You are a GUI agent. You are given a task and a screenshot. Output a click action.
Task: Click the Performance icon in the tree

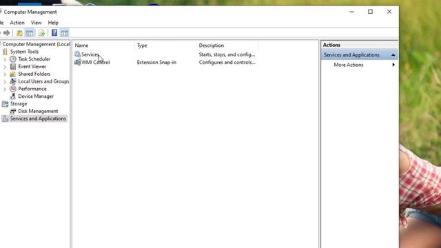[x=13, y=89]
